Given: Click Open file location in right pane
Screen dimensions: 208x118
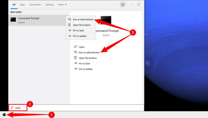Looking at the screenshot, I should coord(88,58).
